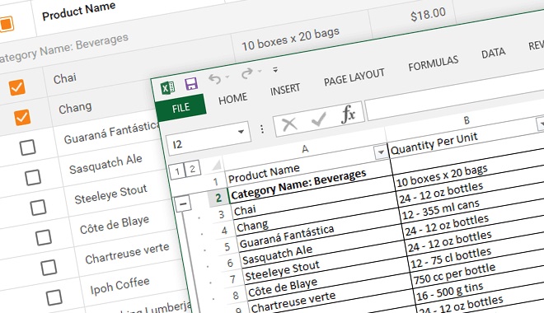Screen dimensions: 544x313
Task: Save the workbook with the floppy icon
Action: tap(191, 83)
